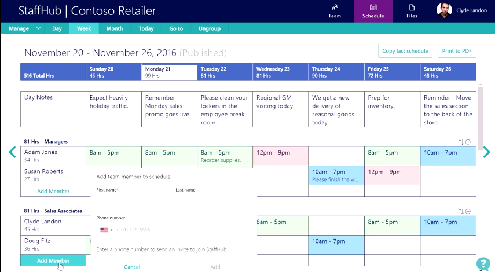Go to previous week with left arrow

(x=12, y=152)
